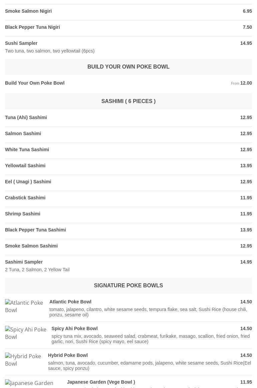The width and height of the screenshot is (257, 388).
Task: Open the Sashimi Sampler item
Action: [128, 266]
